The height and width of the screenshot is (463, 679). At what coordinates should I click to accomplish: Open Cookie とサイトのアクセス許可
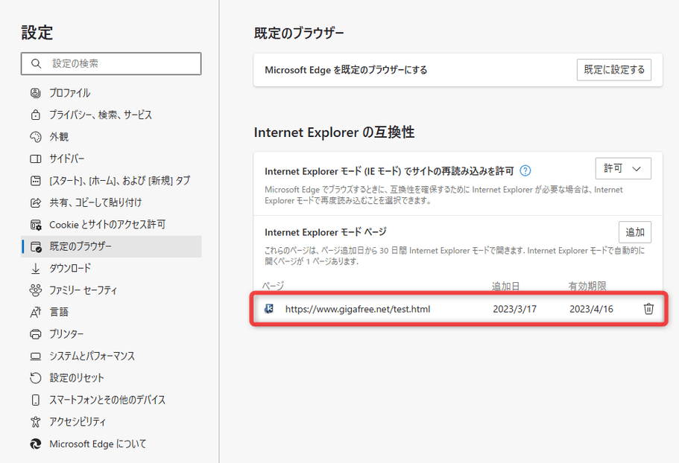(x=107, y=225)
